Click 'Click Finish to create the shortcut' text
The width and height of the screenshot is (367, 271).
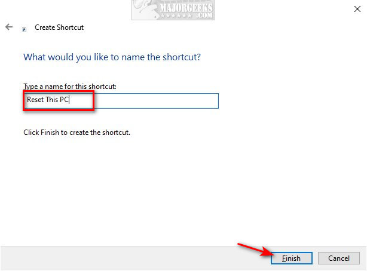click(77, 133)
